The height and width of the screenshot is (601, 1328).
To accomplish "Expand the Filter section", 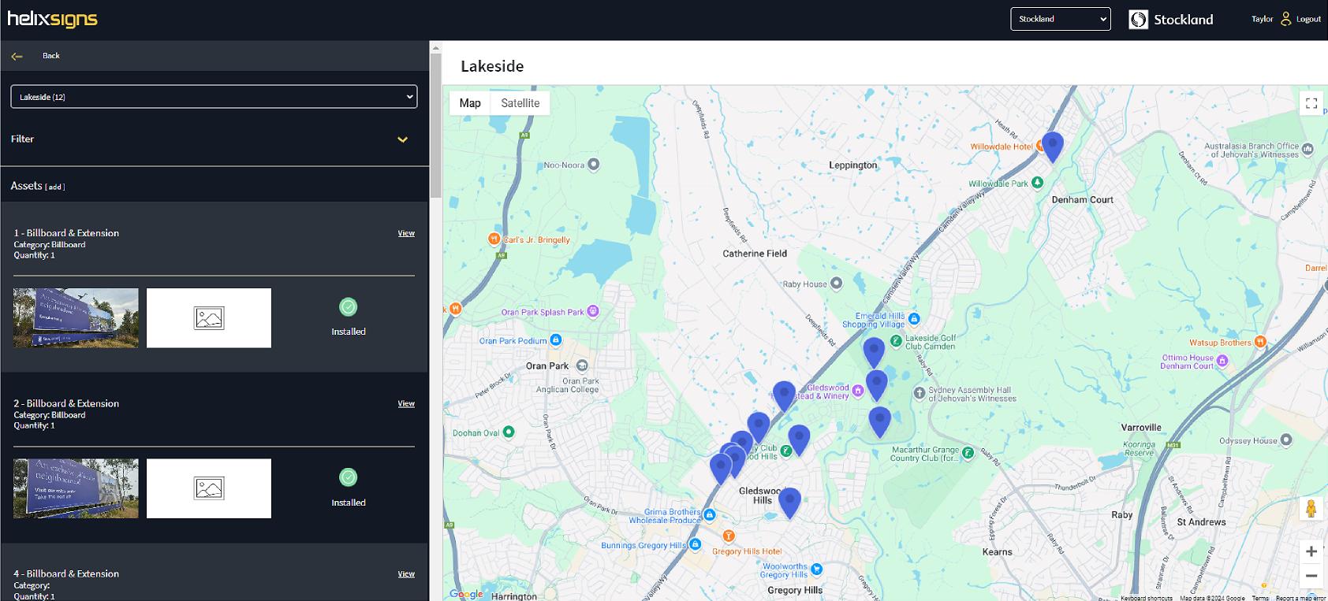I will [x=402, y=139].
